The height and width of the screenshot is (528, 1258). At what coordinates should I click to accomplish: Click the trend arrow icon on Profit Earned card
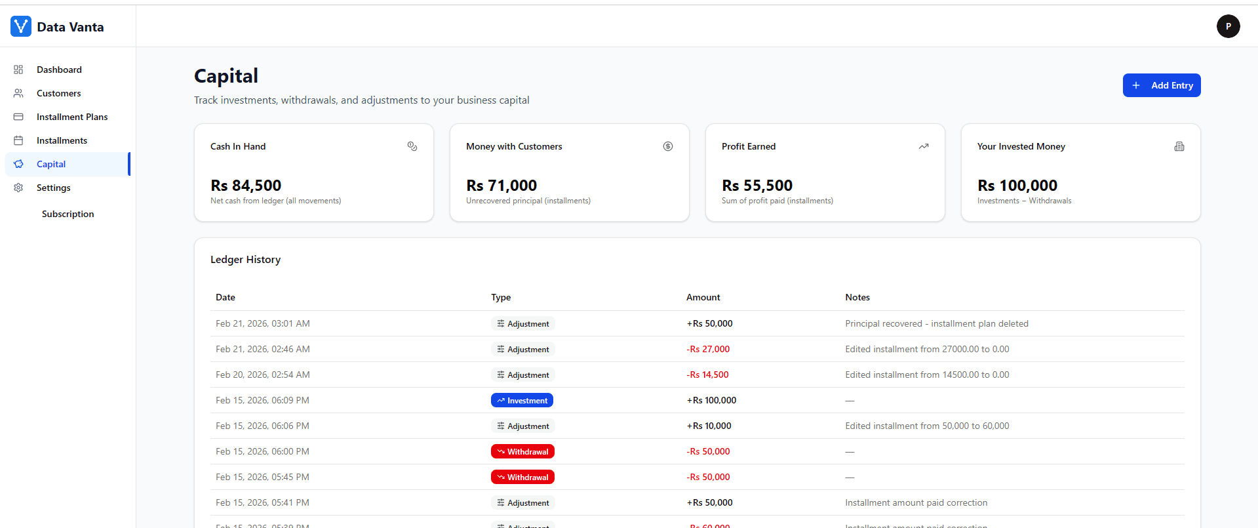click(x=923, y=146)
